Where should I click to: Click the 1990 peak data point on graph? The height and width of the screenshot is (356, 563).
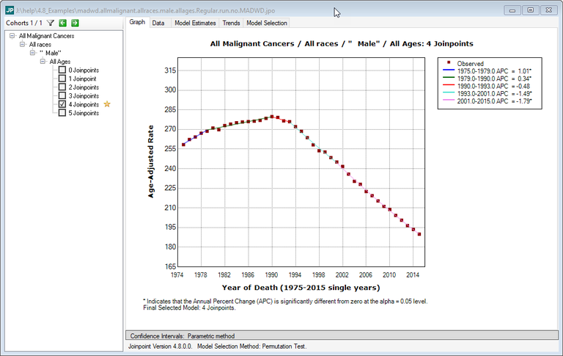272,117
